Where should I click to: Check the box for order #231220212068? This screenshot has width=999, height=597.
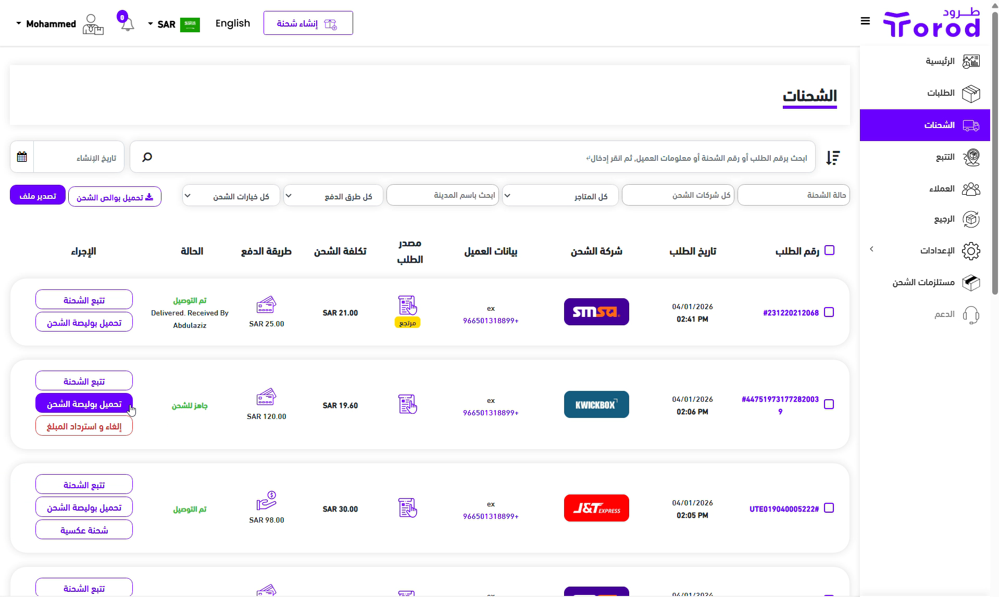click(x=829, y=312)
